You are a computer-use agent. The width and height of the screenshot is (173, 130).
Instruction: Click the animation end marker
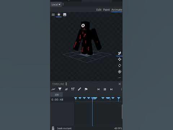(119, 99)
